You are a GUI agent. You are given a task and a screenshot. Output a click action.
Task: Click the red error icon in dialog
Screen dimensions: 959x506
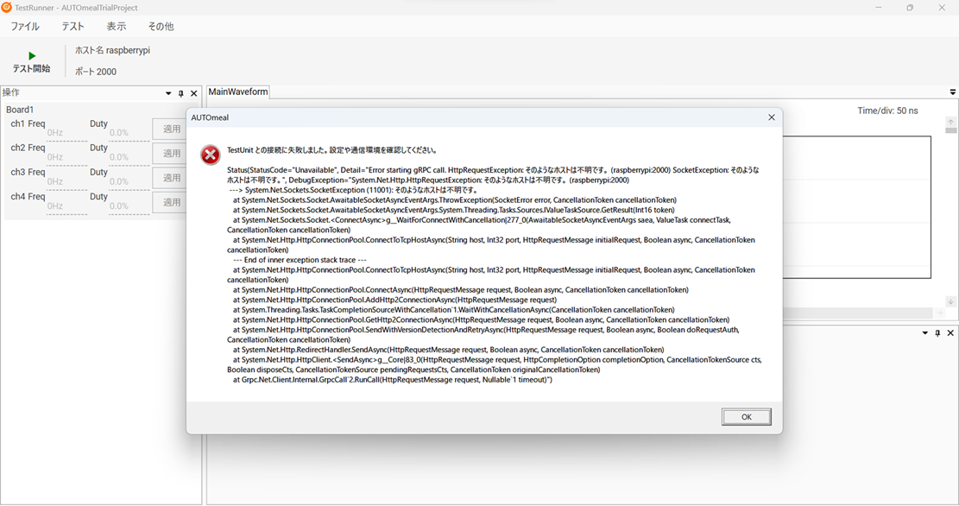(210, 155)
